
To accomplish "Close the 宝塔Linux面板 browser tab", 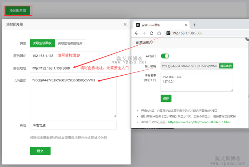I will click(185, 25).
